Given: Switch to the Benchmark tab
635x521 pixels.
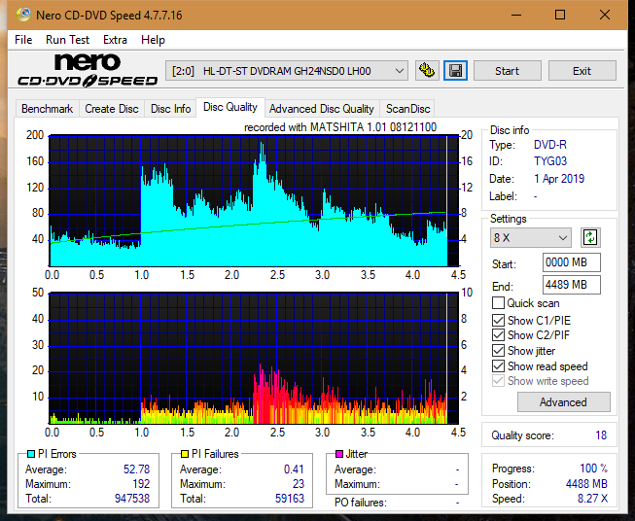Looking at the screenshot, I should click(48, 109).
